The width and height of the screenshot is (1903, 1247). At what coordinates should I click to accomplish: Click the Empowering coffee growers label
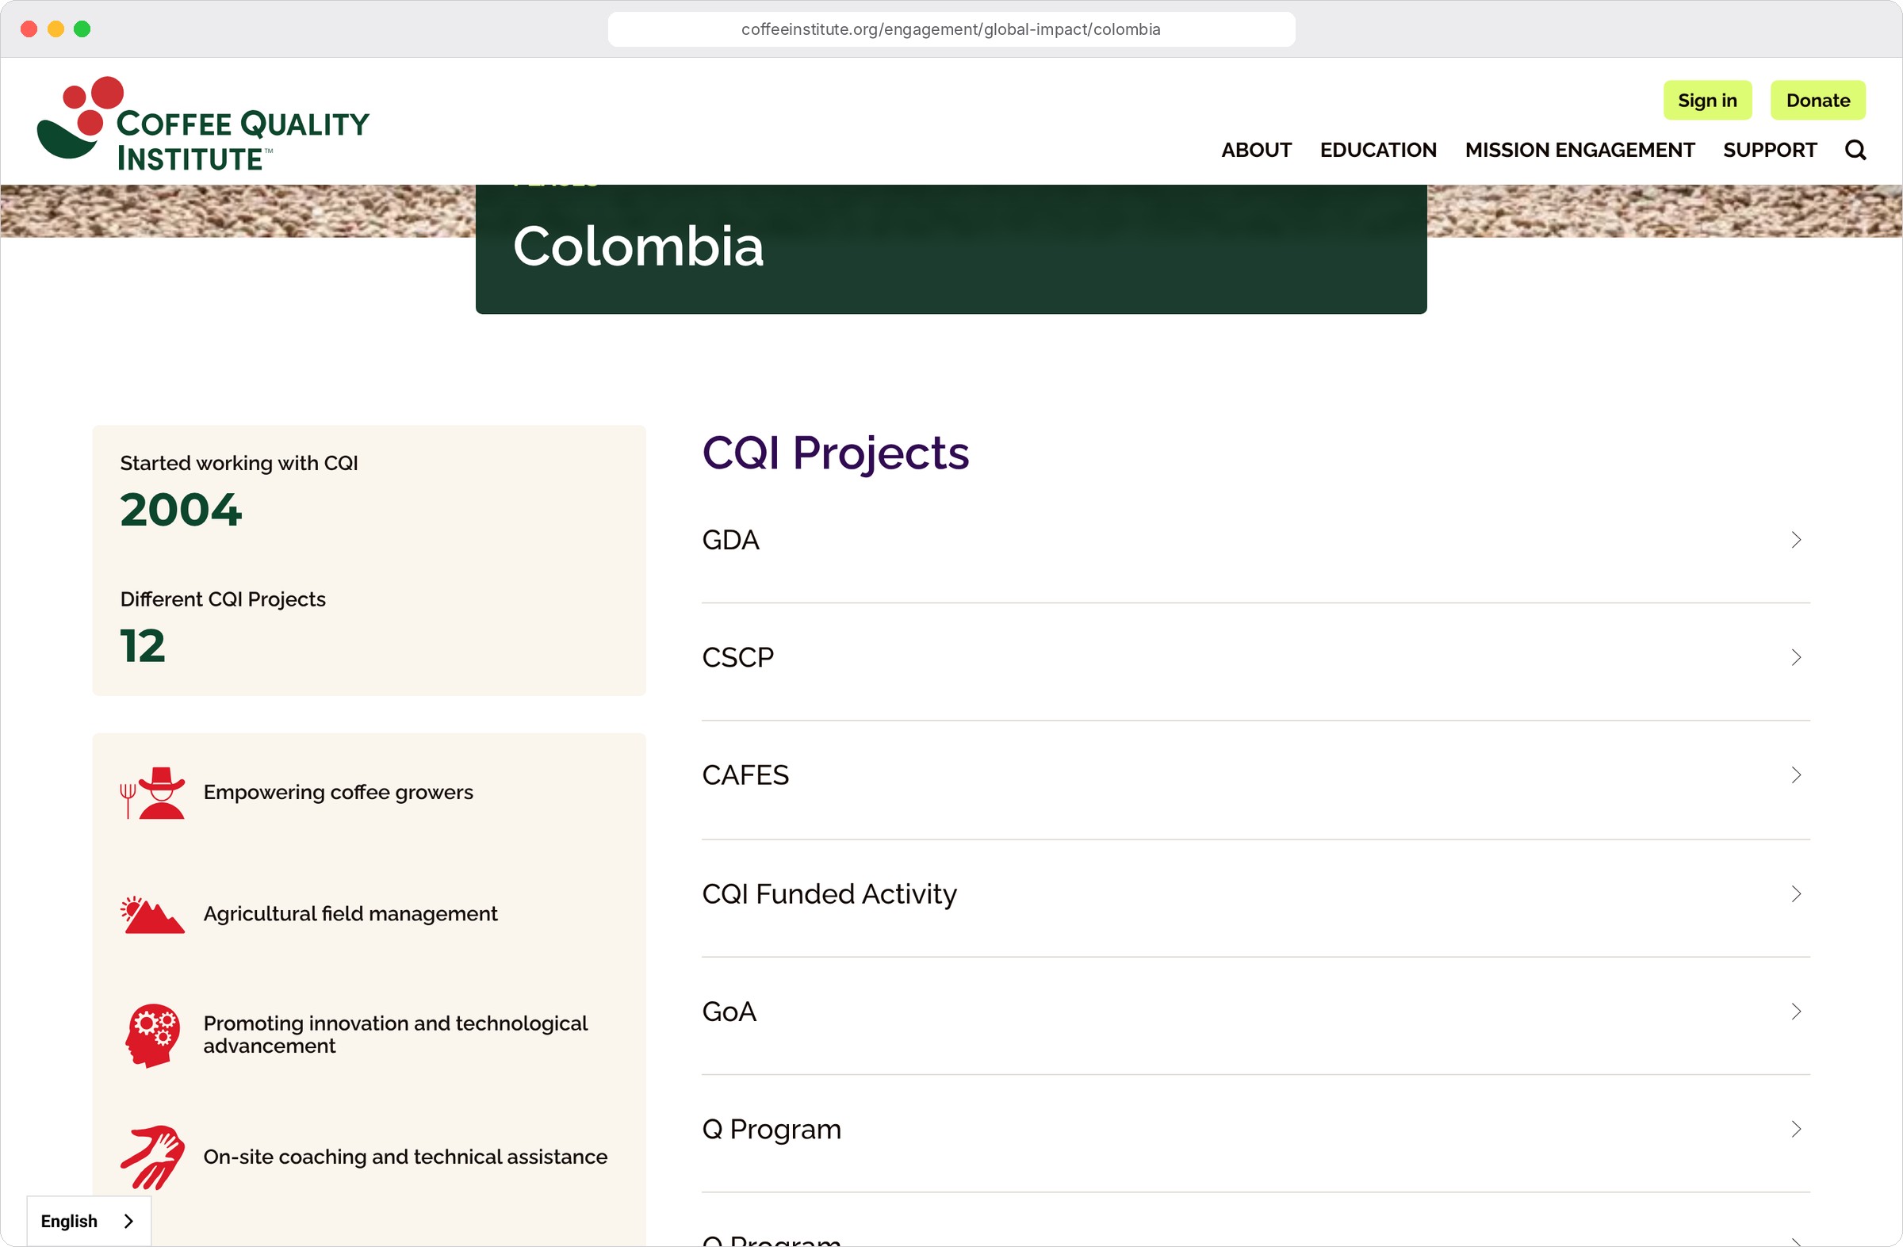[x=339, y=792]
